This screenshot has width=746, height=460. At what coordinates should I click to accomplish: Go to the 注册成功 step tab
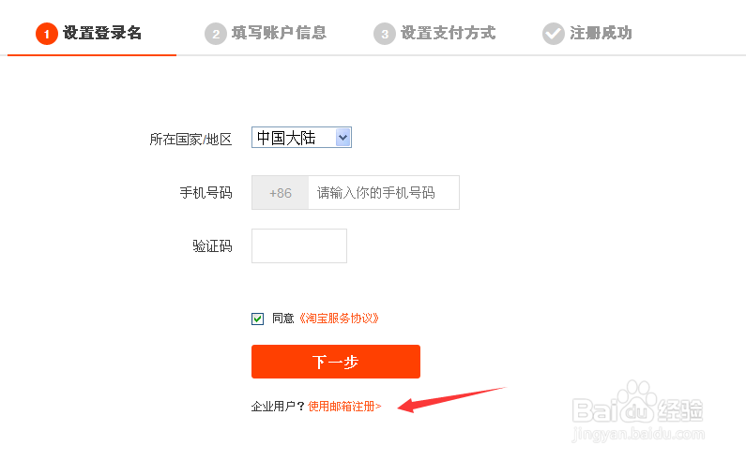point(601,34)
